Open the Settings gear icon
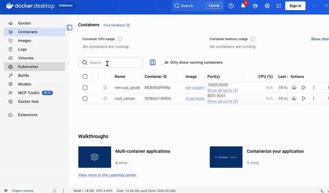Screen dimensions: 329x193 click(267, 6)
